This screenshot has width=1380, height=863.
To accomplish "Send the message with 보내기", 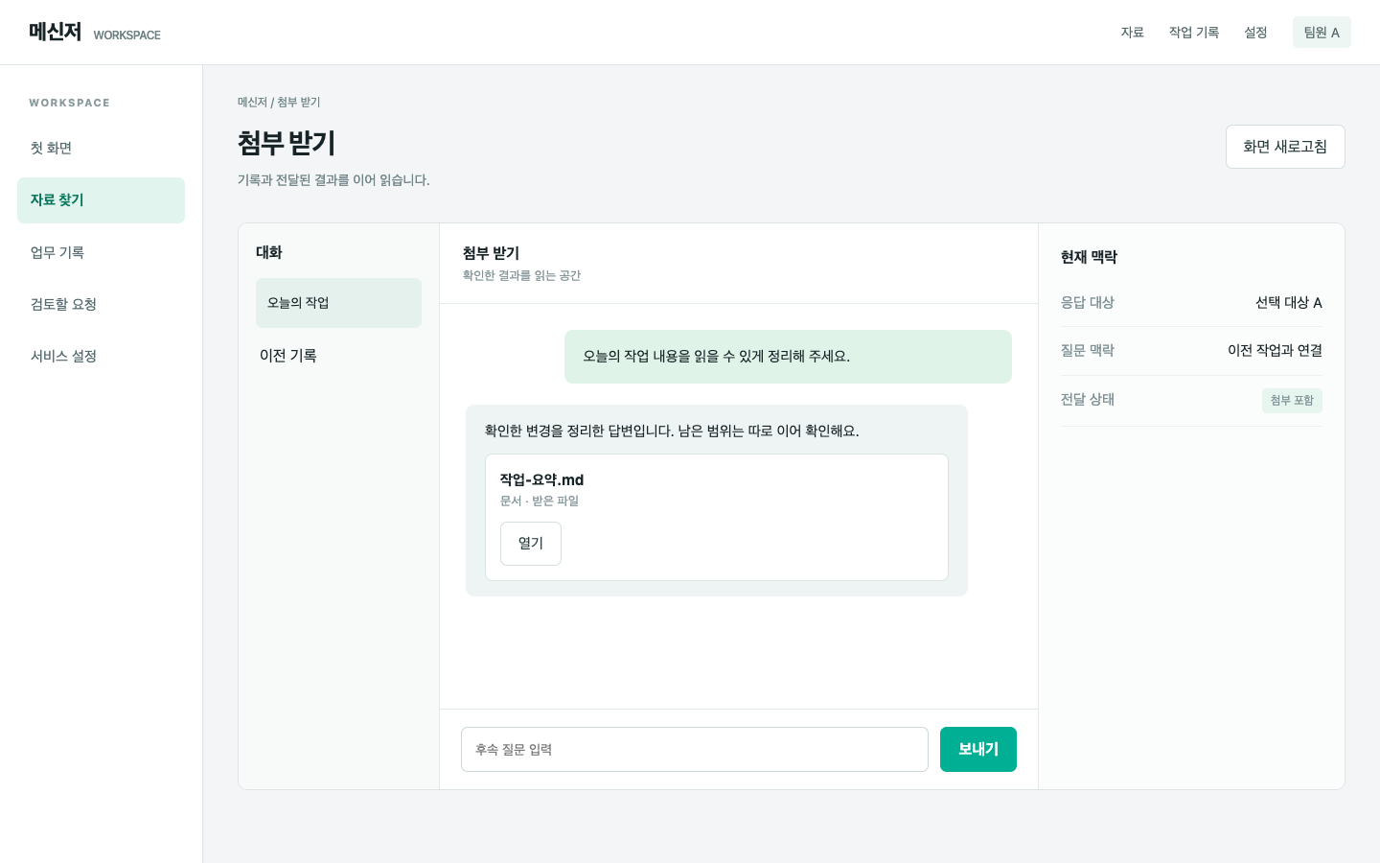I will click(978, 749).
